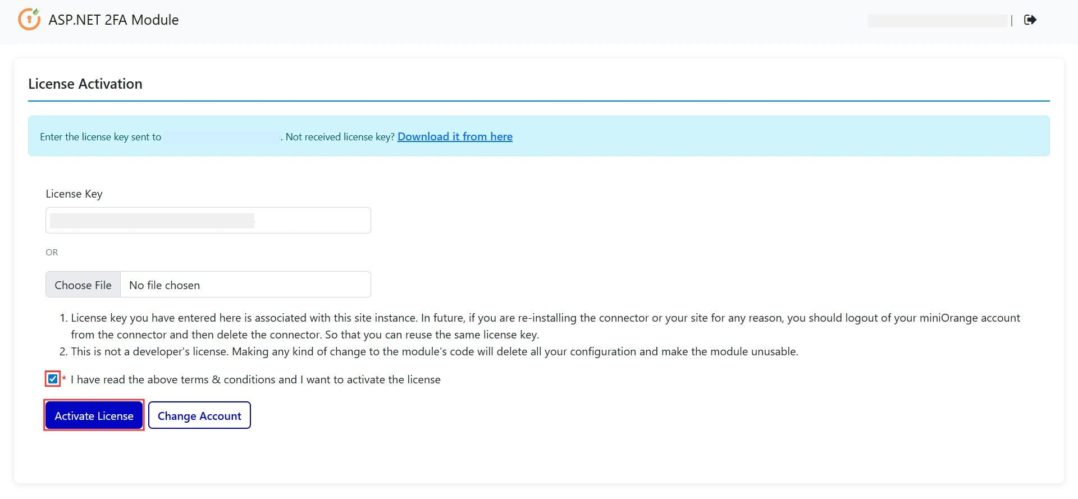Uncheck the terms and conditions checkbox
1078x499 pixels.
[53, 379]
